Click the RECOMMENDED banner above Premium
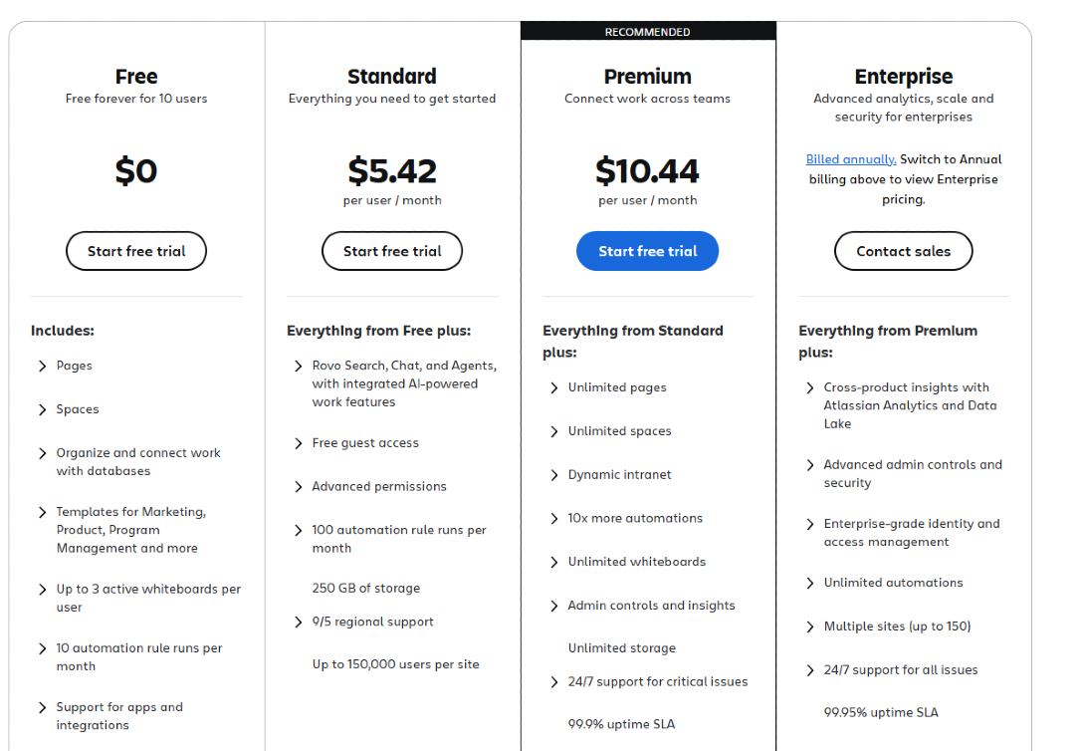 click(647, 31)
